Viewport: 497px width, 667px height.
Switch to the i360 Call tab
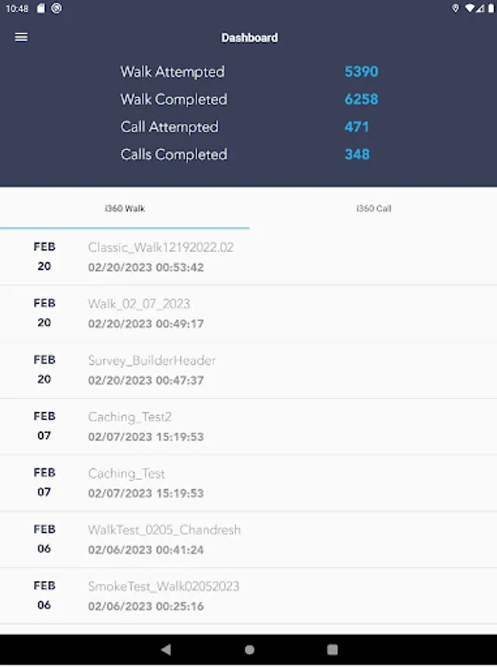tap(373, 208)
